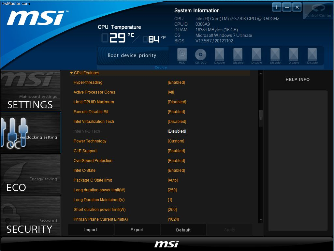Select the Long duration power limit(W) label

[x=99, y=190]
